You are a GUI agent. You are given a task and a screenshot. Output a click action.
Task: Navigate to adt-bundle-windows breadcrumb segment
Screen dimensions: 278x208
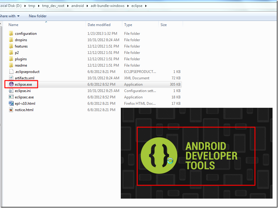pos(108,6)
